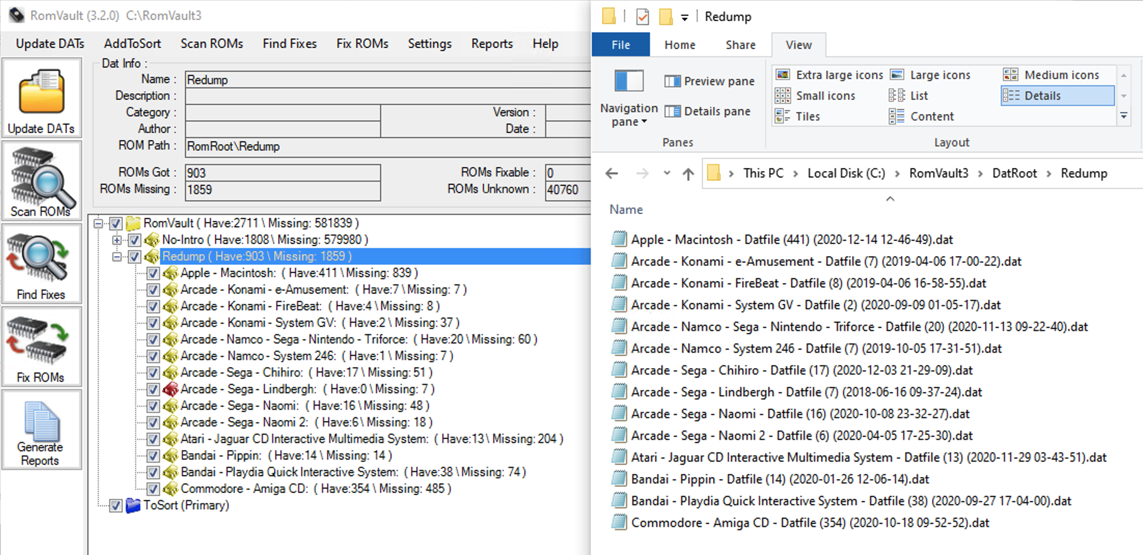Open the Reports menu
Viewport: 1143px width, 555px height.
tap(492, 44)
